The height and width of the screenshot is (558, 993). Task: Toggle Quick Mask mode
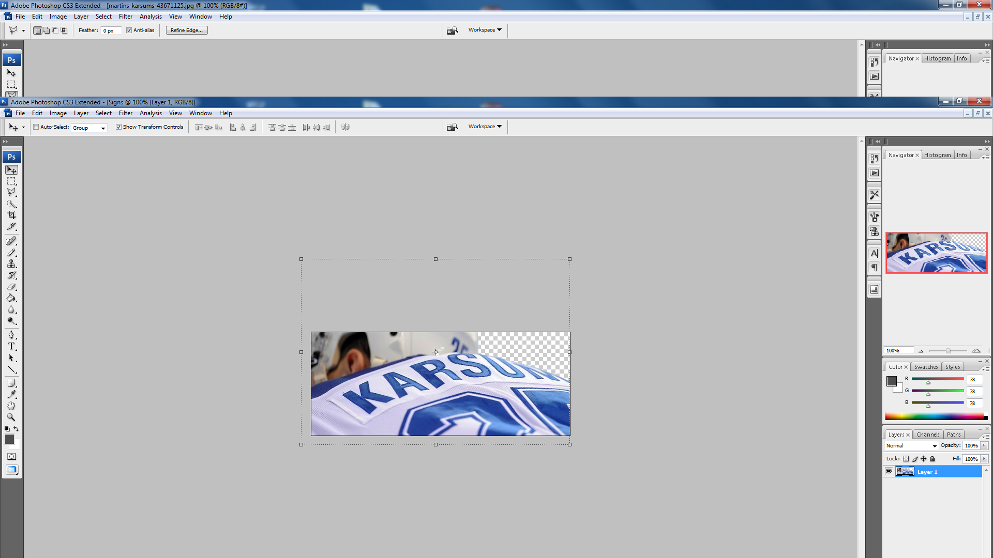pyautogui.click(x=11, y=457)
